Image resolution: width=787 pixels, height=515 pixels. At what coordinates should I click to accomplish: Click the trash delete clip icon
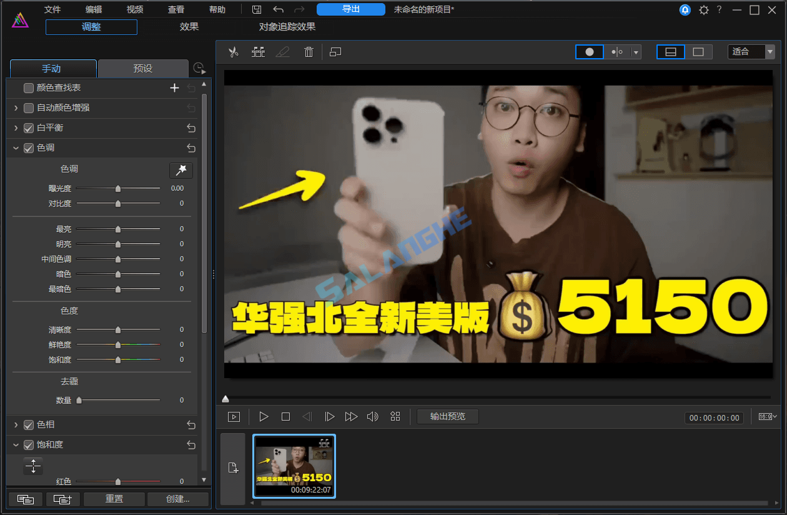coord(309,52)
